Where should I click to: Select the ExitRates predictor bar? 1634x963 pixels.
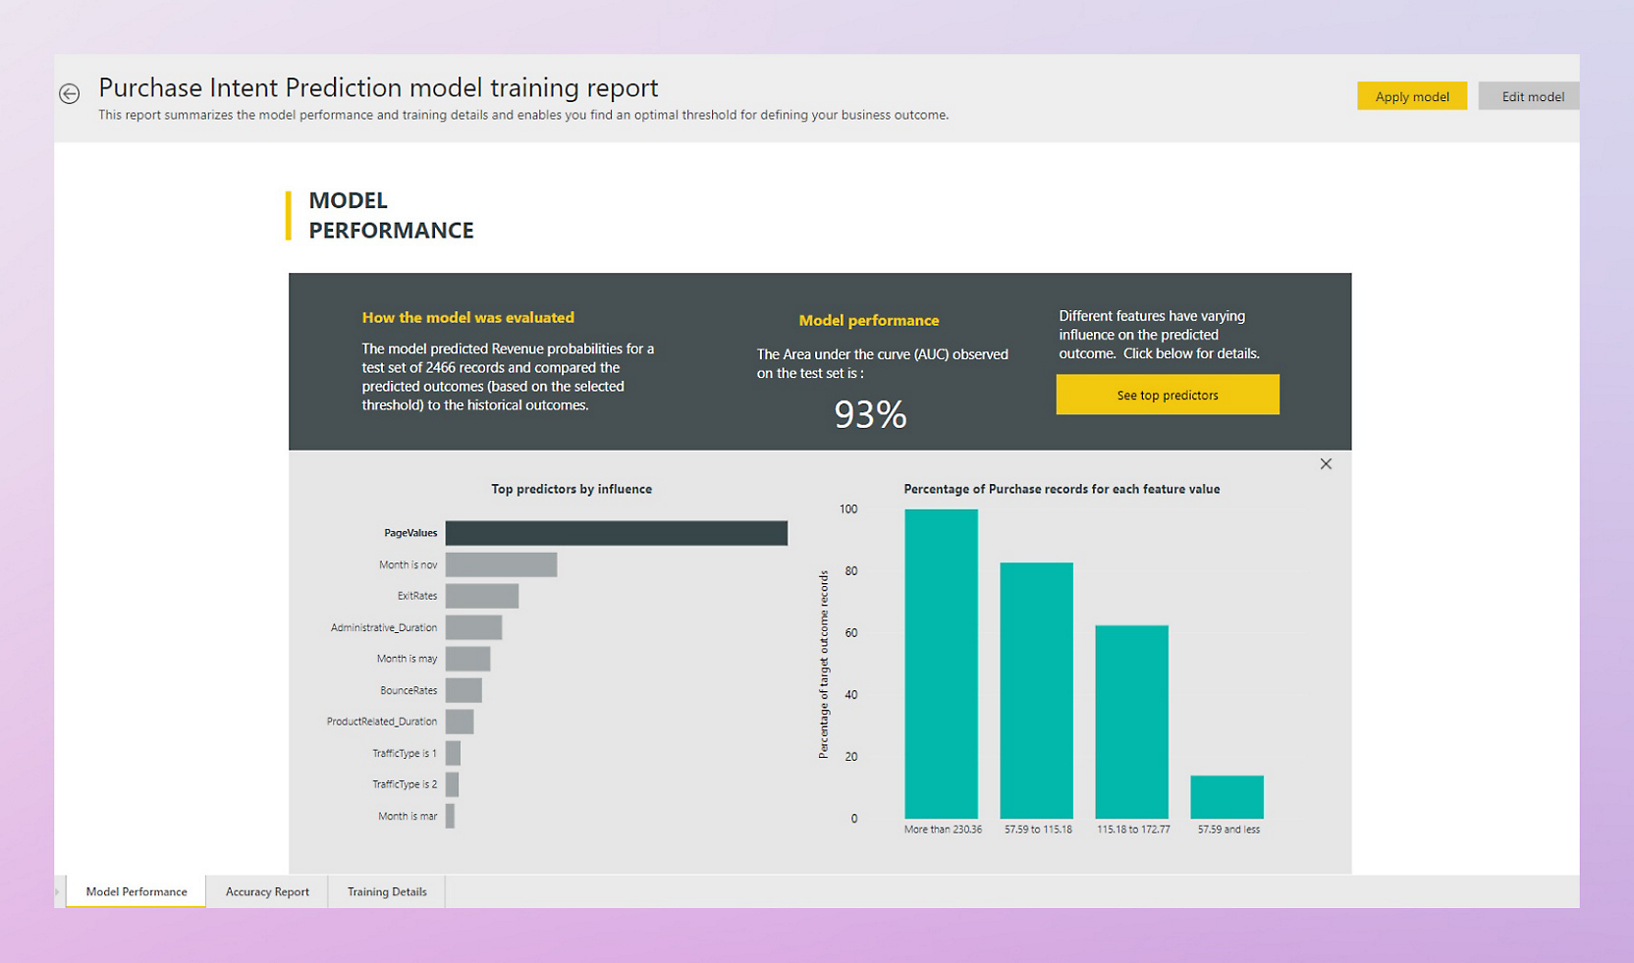tap(482, 596)
